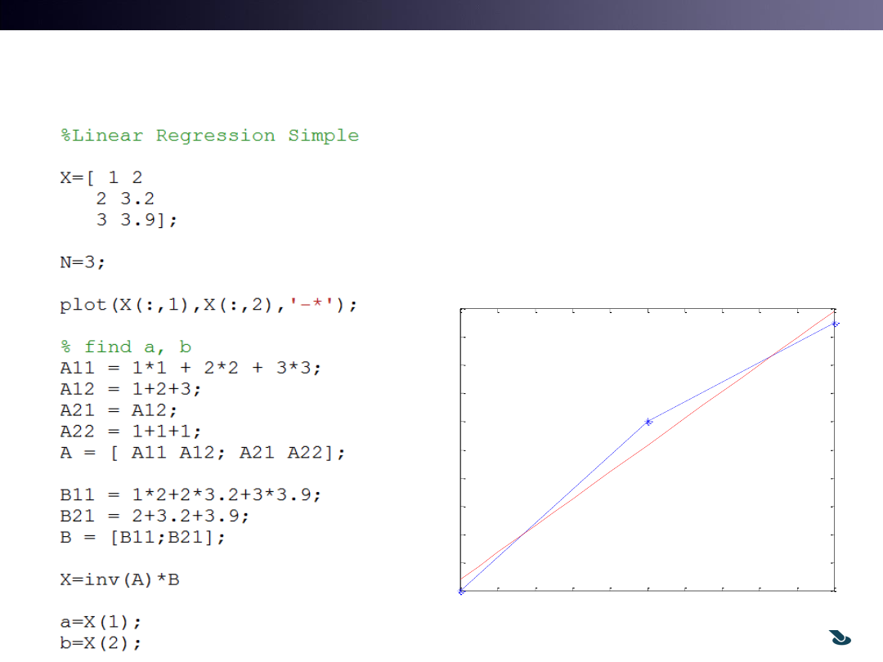Click the 'A = [ A11 A12; A21 A22];' line
Screen dimensions: 883x662
(203, 453)
